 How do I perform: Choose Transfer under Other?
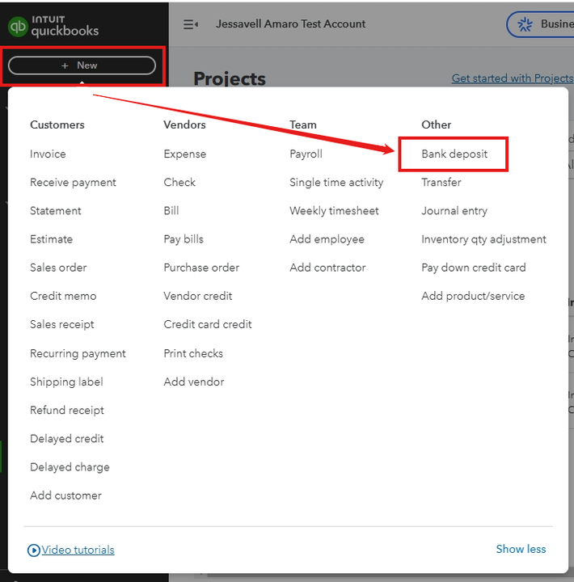(441, 183)
